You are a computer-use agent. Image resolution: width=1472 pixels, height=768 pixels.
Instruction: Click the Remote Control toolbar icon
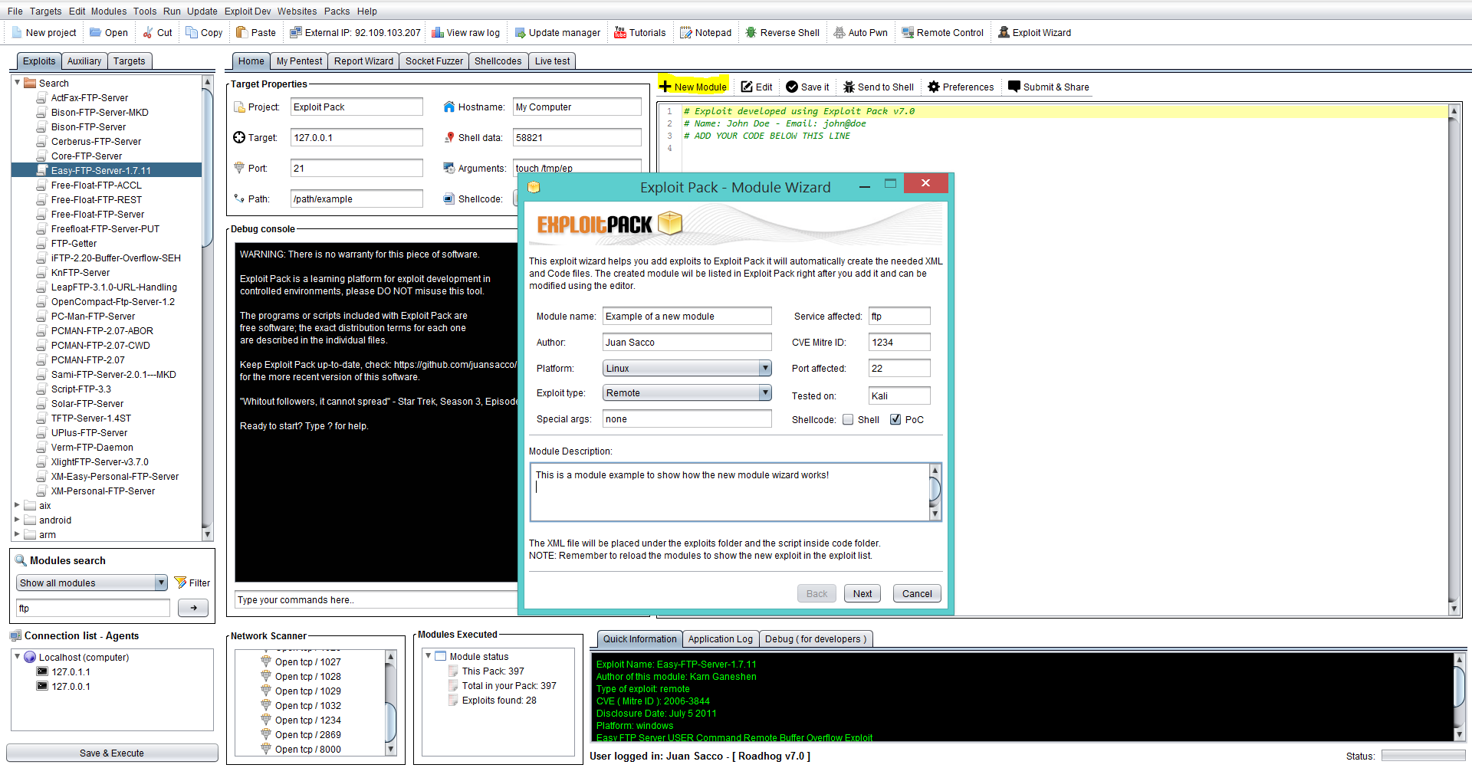[x=908, y=33]
